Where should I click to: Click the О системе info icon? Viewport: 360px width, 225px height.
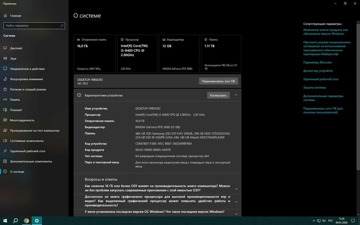click(x=5, y=171)
